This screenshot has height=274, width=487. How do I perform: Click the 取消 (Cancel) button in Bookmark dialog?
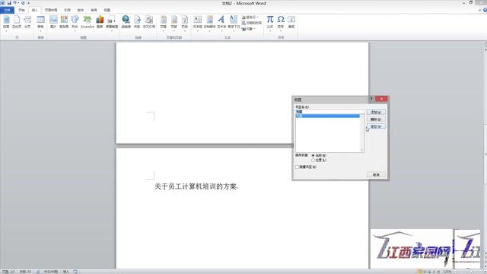pos(376,174)
